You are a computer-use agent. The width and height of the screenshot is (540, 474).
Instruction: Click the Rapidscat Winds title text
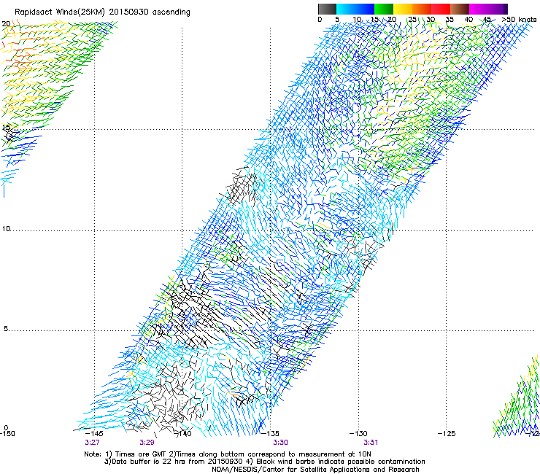point(102,12)
